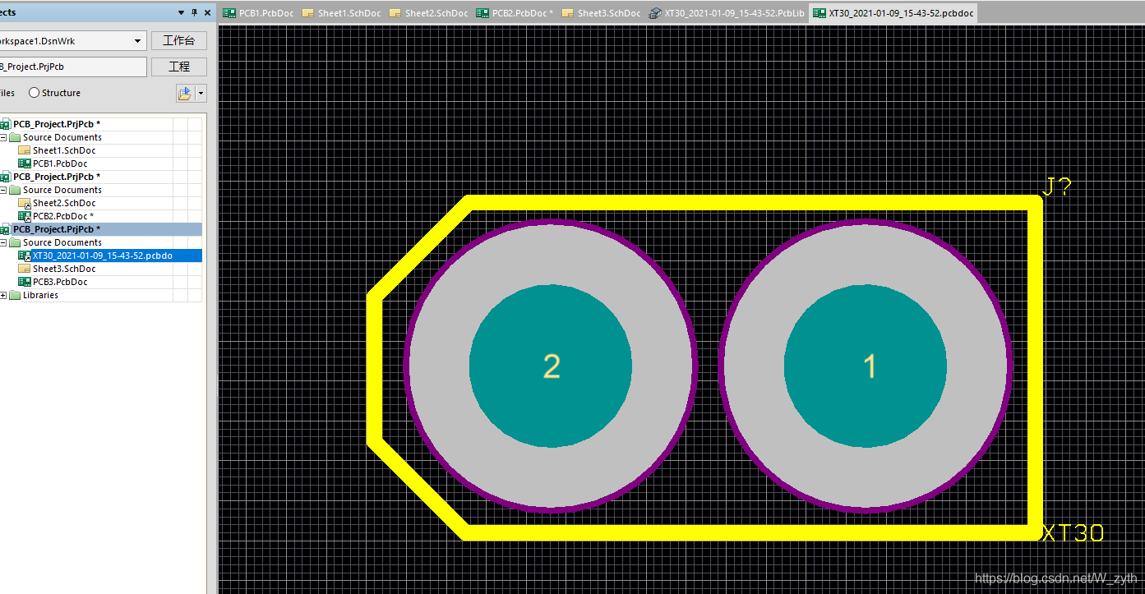
Task: Select PCB_Project.PrjPcb project containing Sheet1.SchDoc
Action: (x=56, y=124)
